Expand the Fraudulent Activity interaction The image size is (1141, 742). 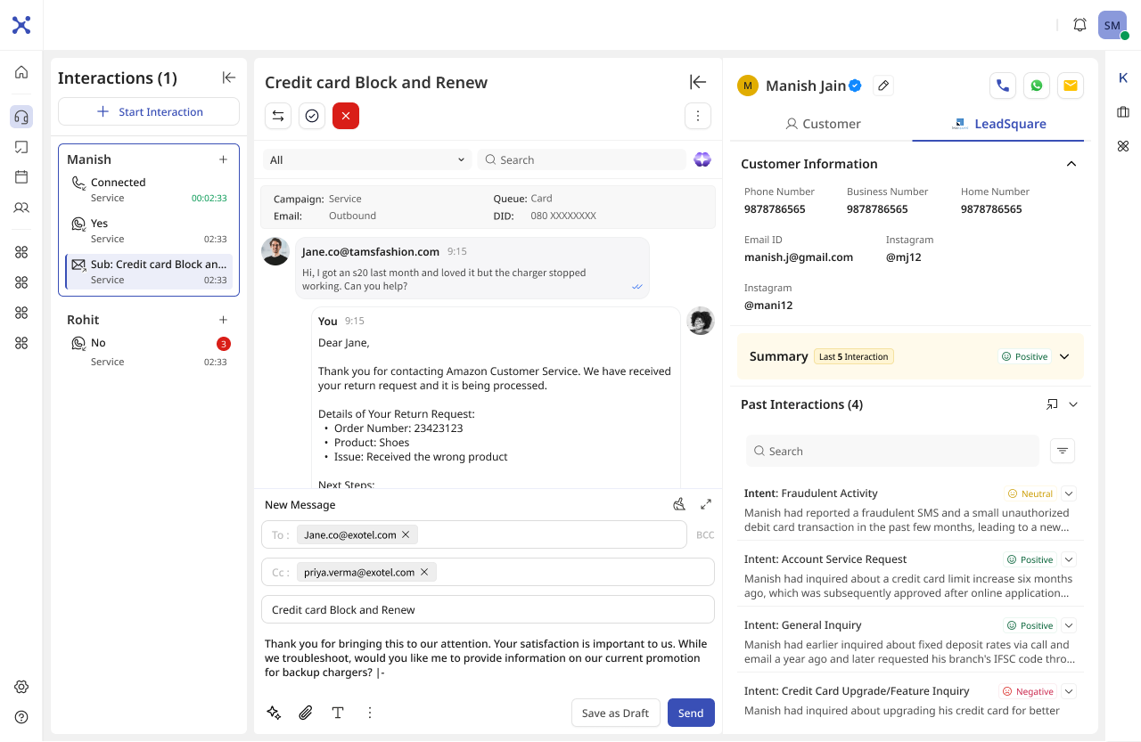(x=1070, y=493)
